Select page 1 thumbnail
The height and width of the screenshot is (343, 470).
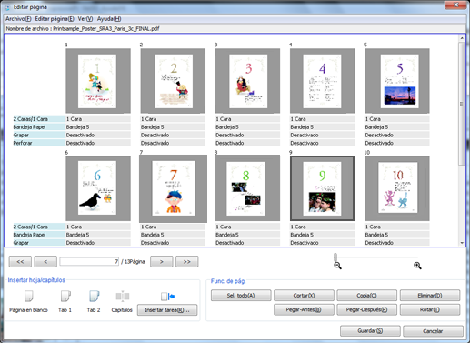(x=98, y=81)
